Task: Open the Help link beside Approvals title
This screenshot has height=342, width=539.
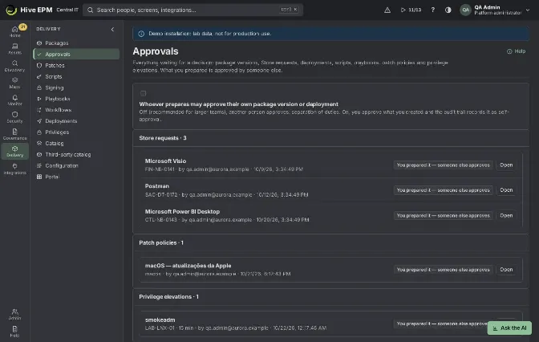Action: point(516,51)
